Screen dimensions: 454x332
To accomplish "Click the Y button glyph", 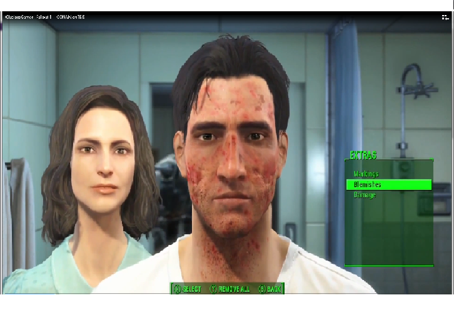I will pyautogui.click(x=213, y=289).
